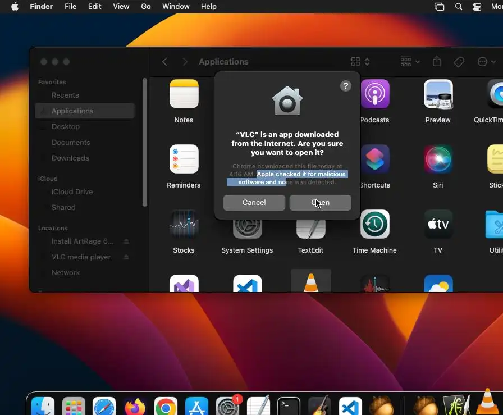Click Cancel in the VLC security dialog
The width and height of the screenshot is (503, 415).
pyautogui.click(x=254, y=203)
